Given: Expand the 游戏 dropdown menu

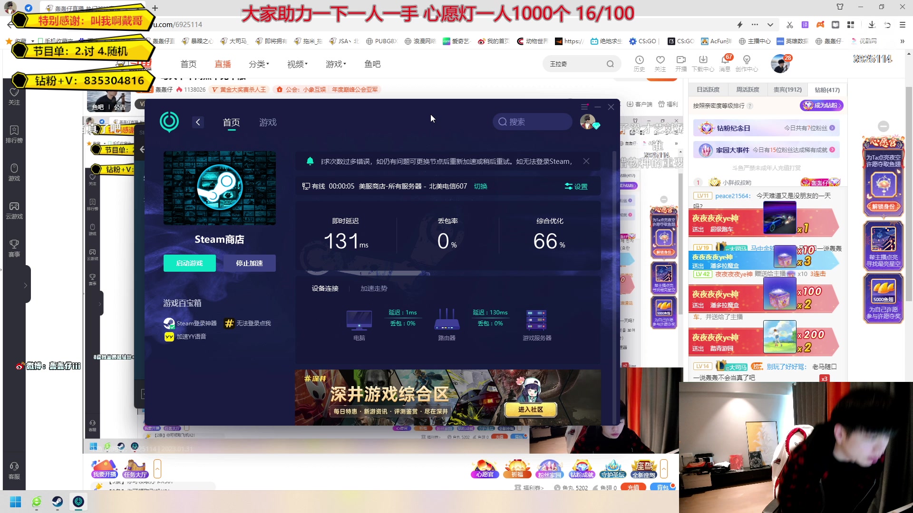Looking at the screenshot, I should (x=336, y=64).
